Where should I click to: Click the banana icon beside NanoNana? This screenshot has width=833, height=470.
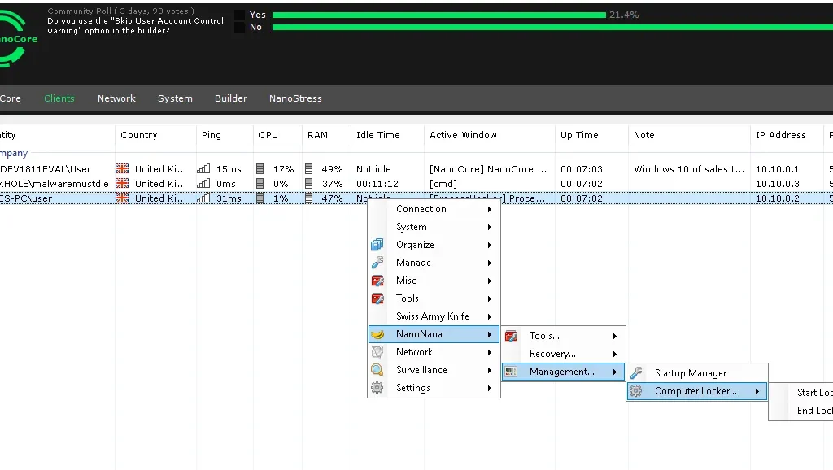[x=377, y=334]
